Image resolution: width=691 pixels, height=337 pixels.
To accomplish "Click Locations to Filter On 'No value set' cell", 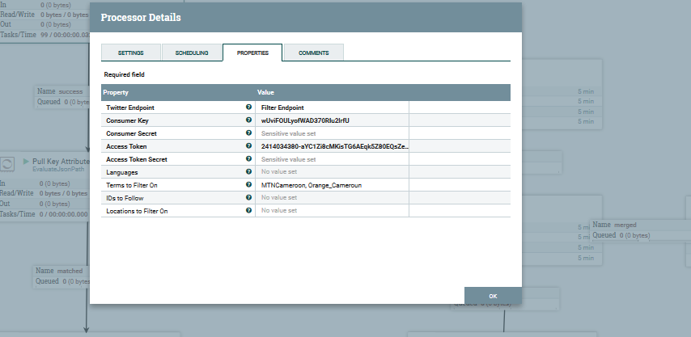I will pyautogui.click(x=333, y=211).
